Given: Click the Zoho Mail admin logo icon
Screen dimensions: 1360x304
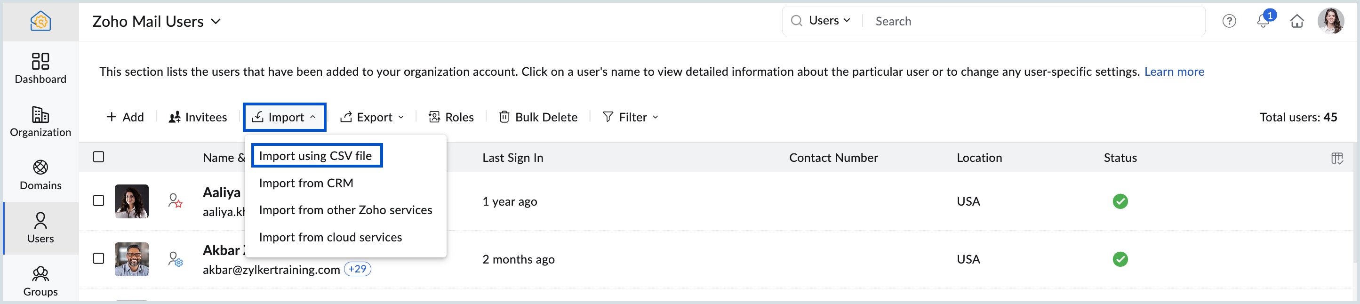Looking at the screenshot, I should (40, 21).
